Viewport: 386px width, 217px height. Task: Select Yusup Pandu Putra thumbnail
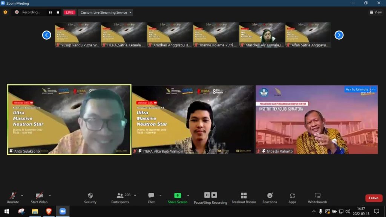tap(78, 35)
